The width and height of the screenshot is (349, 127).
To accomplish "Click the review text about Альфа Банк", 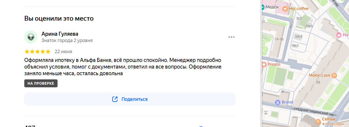I will click(x=123, y=67).
